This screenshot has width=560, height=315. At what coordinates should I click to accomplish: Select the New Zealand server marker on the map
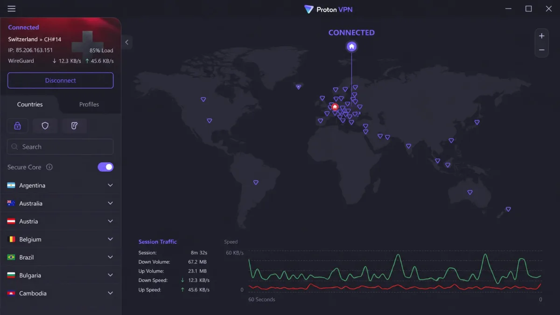[x=508, y=209]
